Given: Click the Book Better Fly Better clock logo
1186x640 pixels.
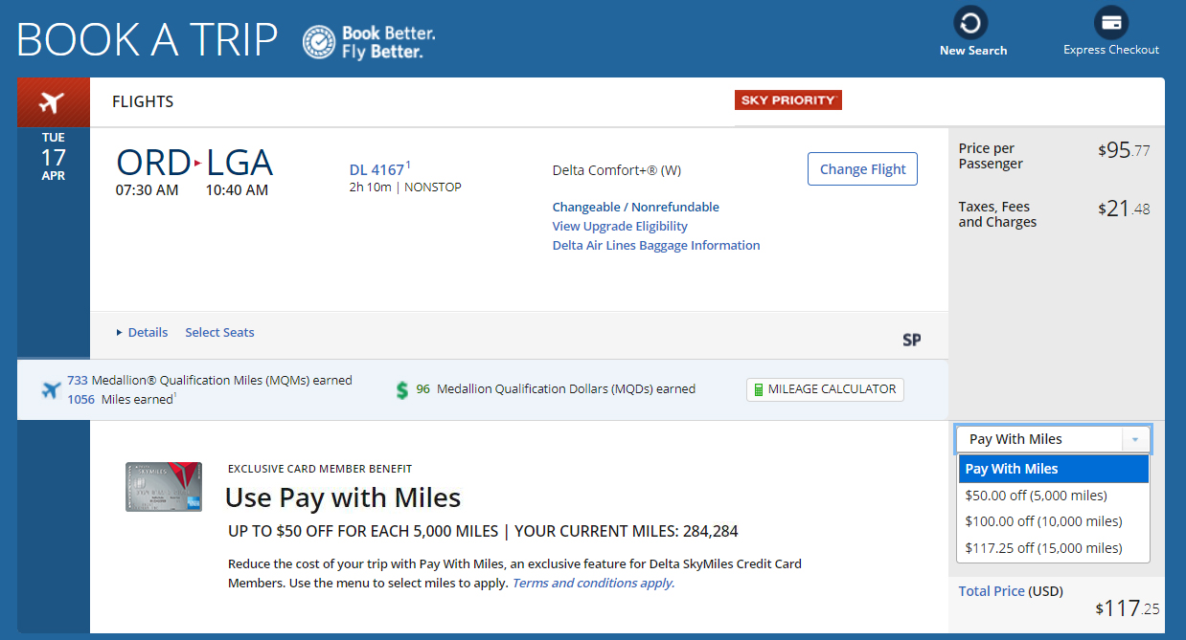Looking at the screenshot, I should [316, 41].
